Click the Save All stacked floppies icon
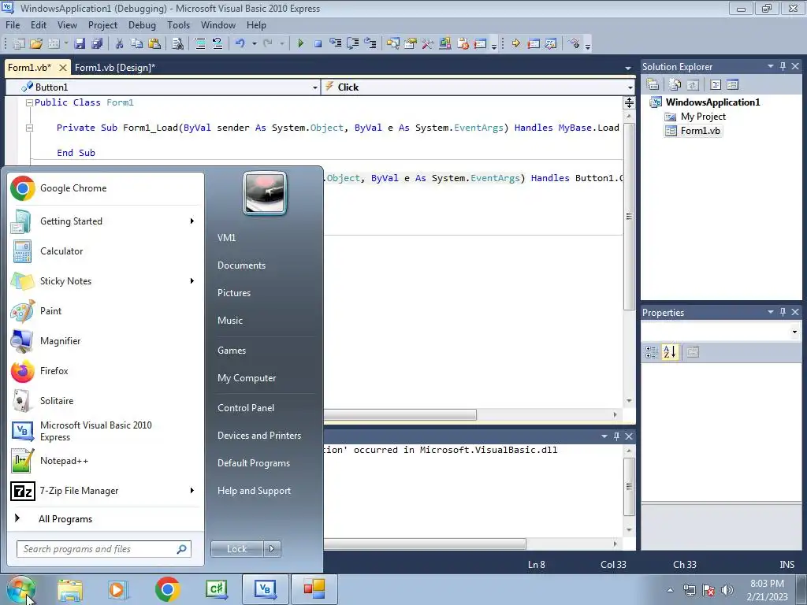This screenshot has height=605, width=807. (97, 44)
